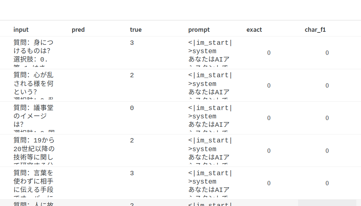Select true value 2 in 心が乱される row
Viewport: 361px width, 206px height.
click(132, 76)
